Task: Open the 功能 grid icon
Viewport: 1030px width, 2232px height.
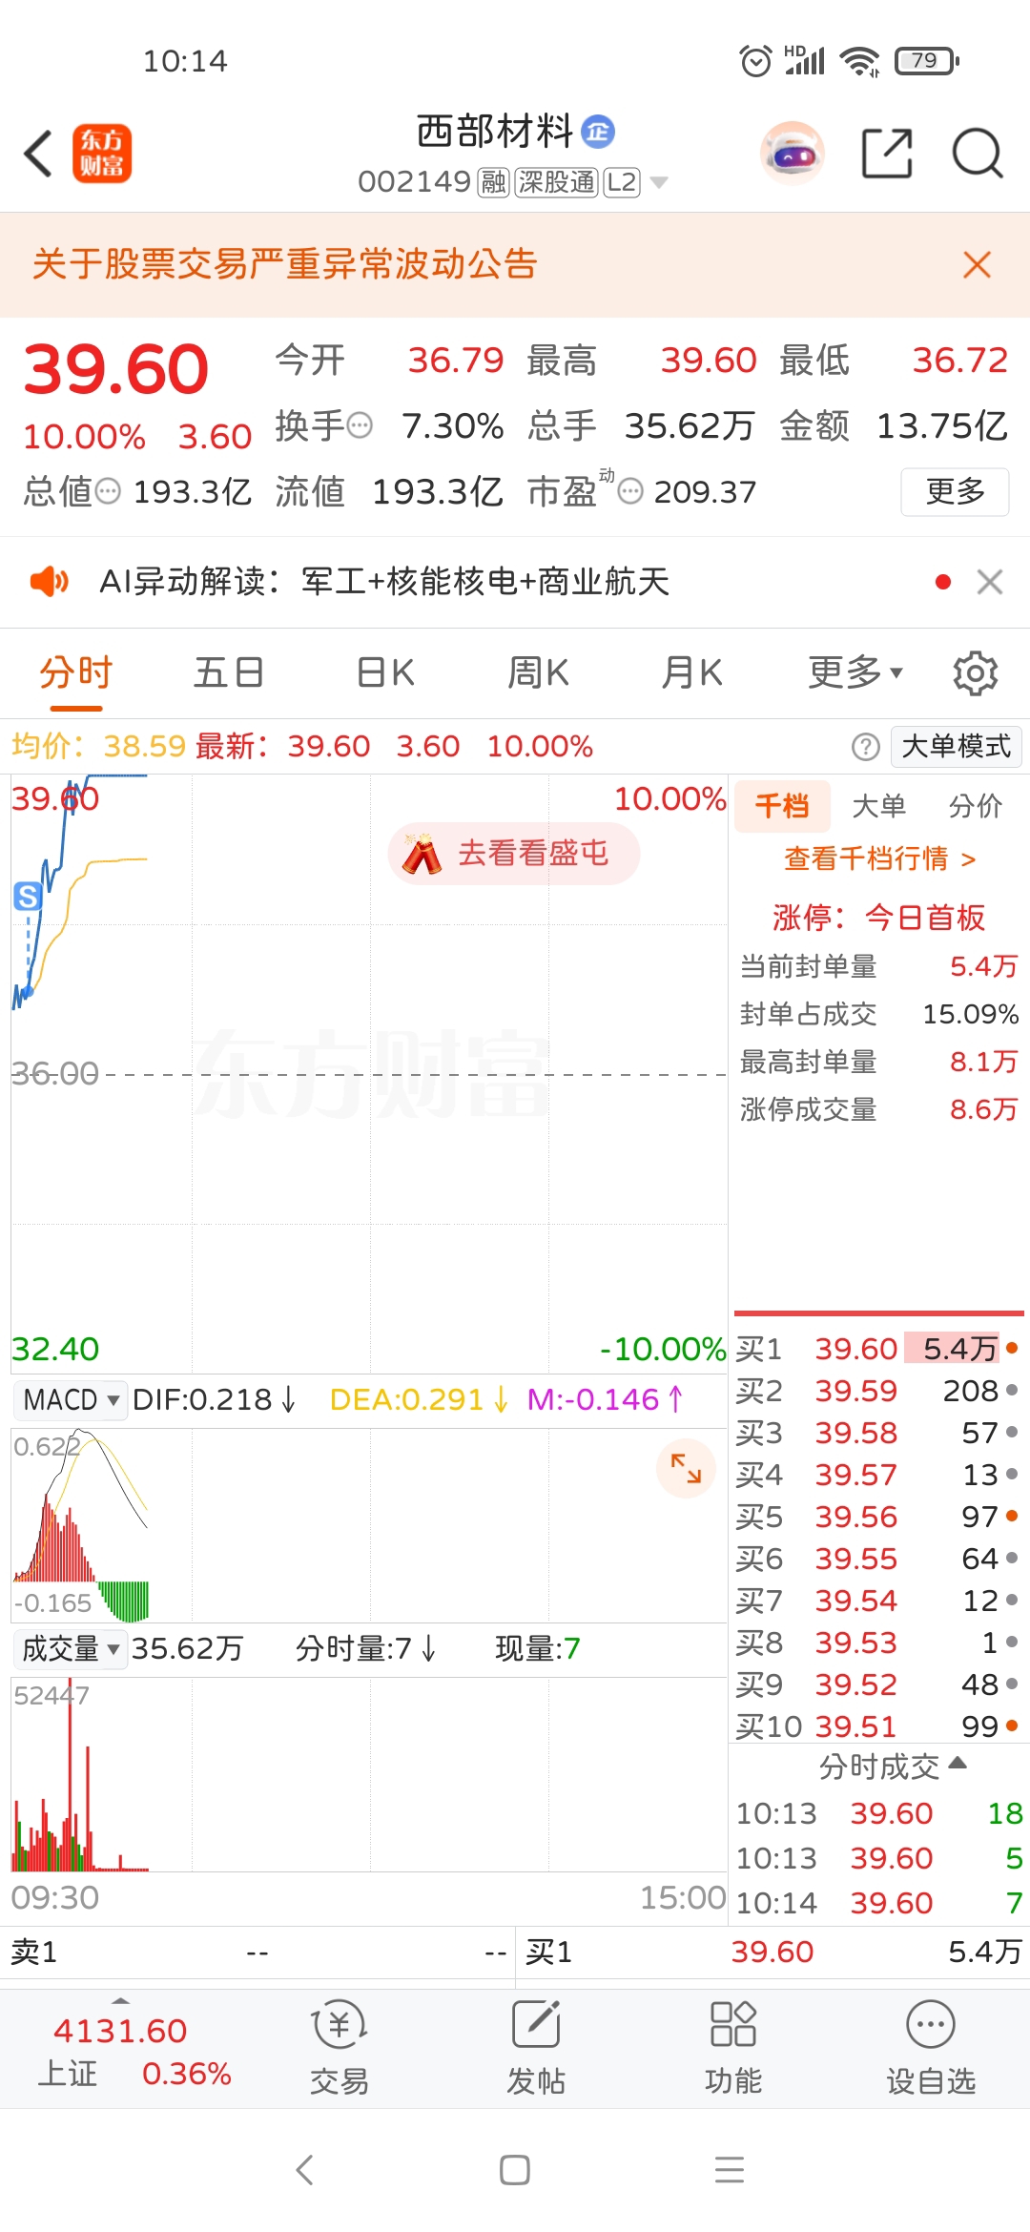Action: coord(732,2024)
